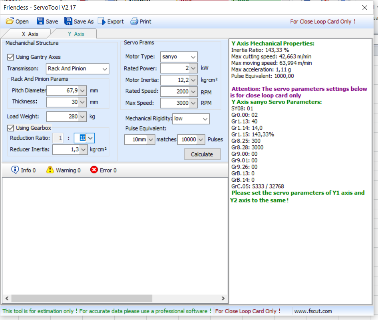Click the Print printer icon

click(x=134, y=21)
